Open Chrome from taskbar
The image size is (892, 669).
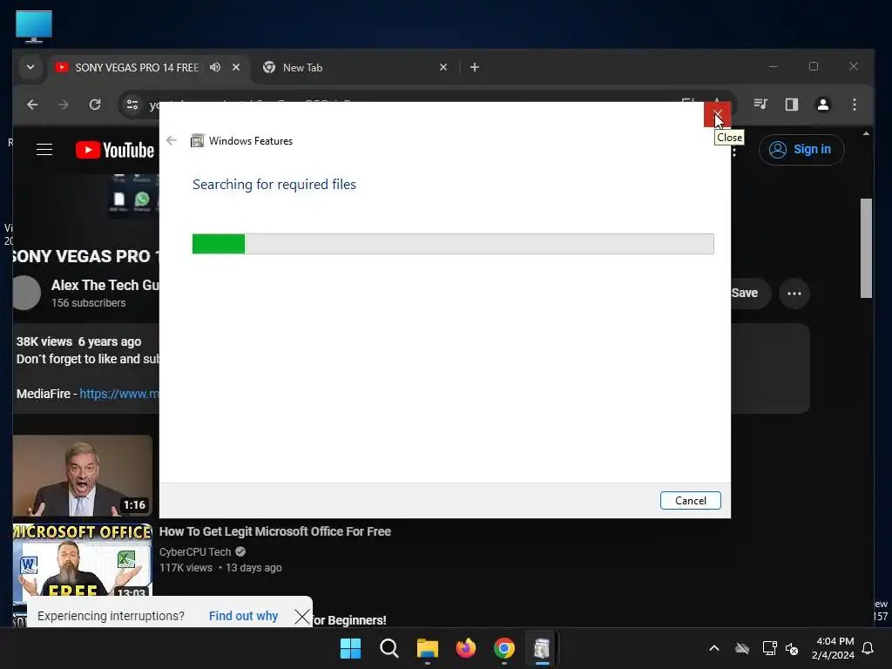click(504, 648)
